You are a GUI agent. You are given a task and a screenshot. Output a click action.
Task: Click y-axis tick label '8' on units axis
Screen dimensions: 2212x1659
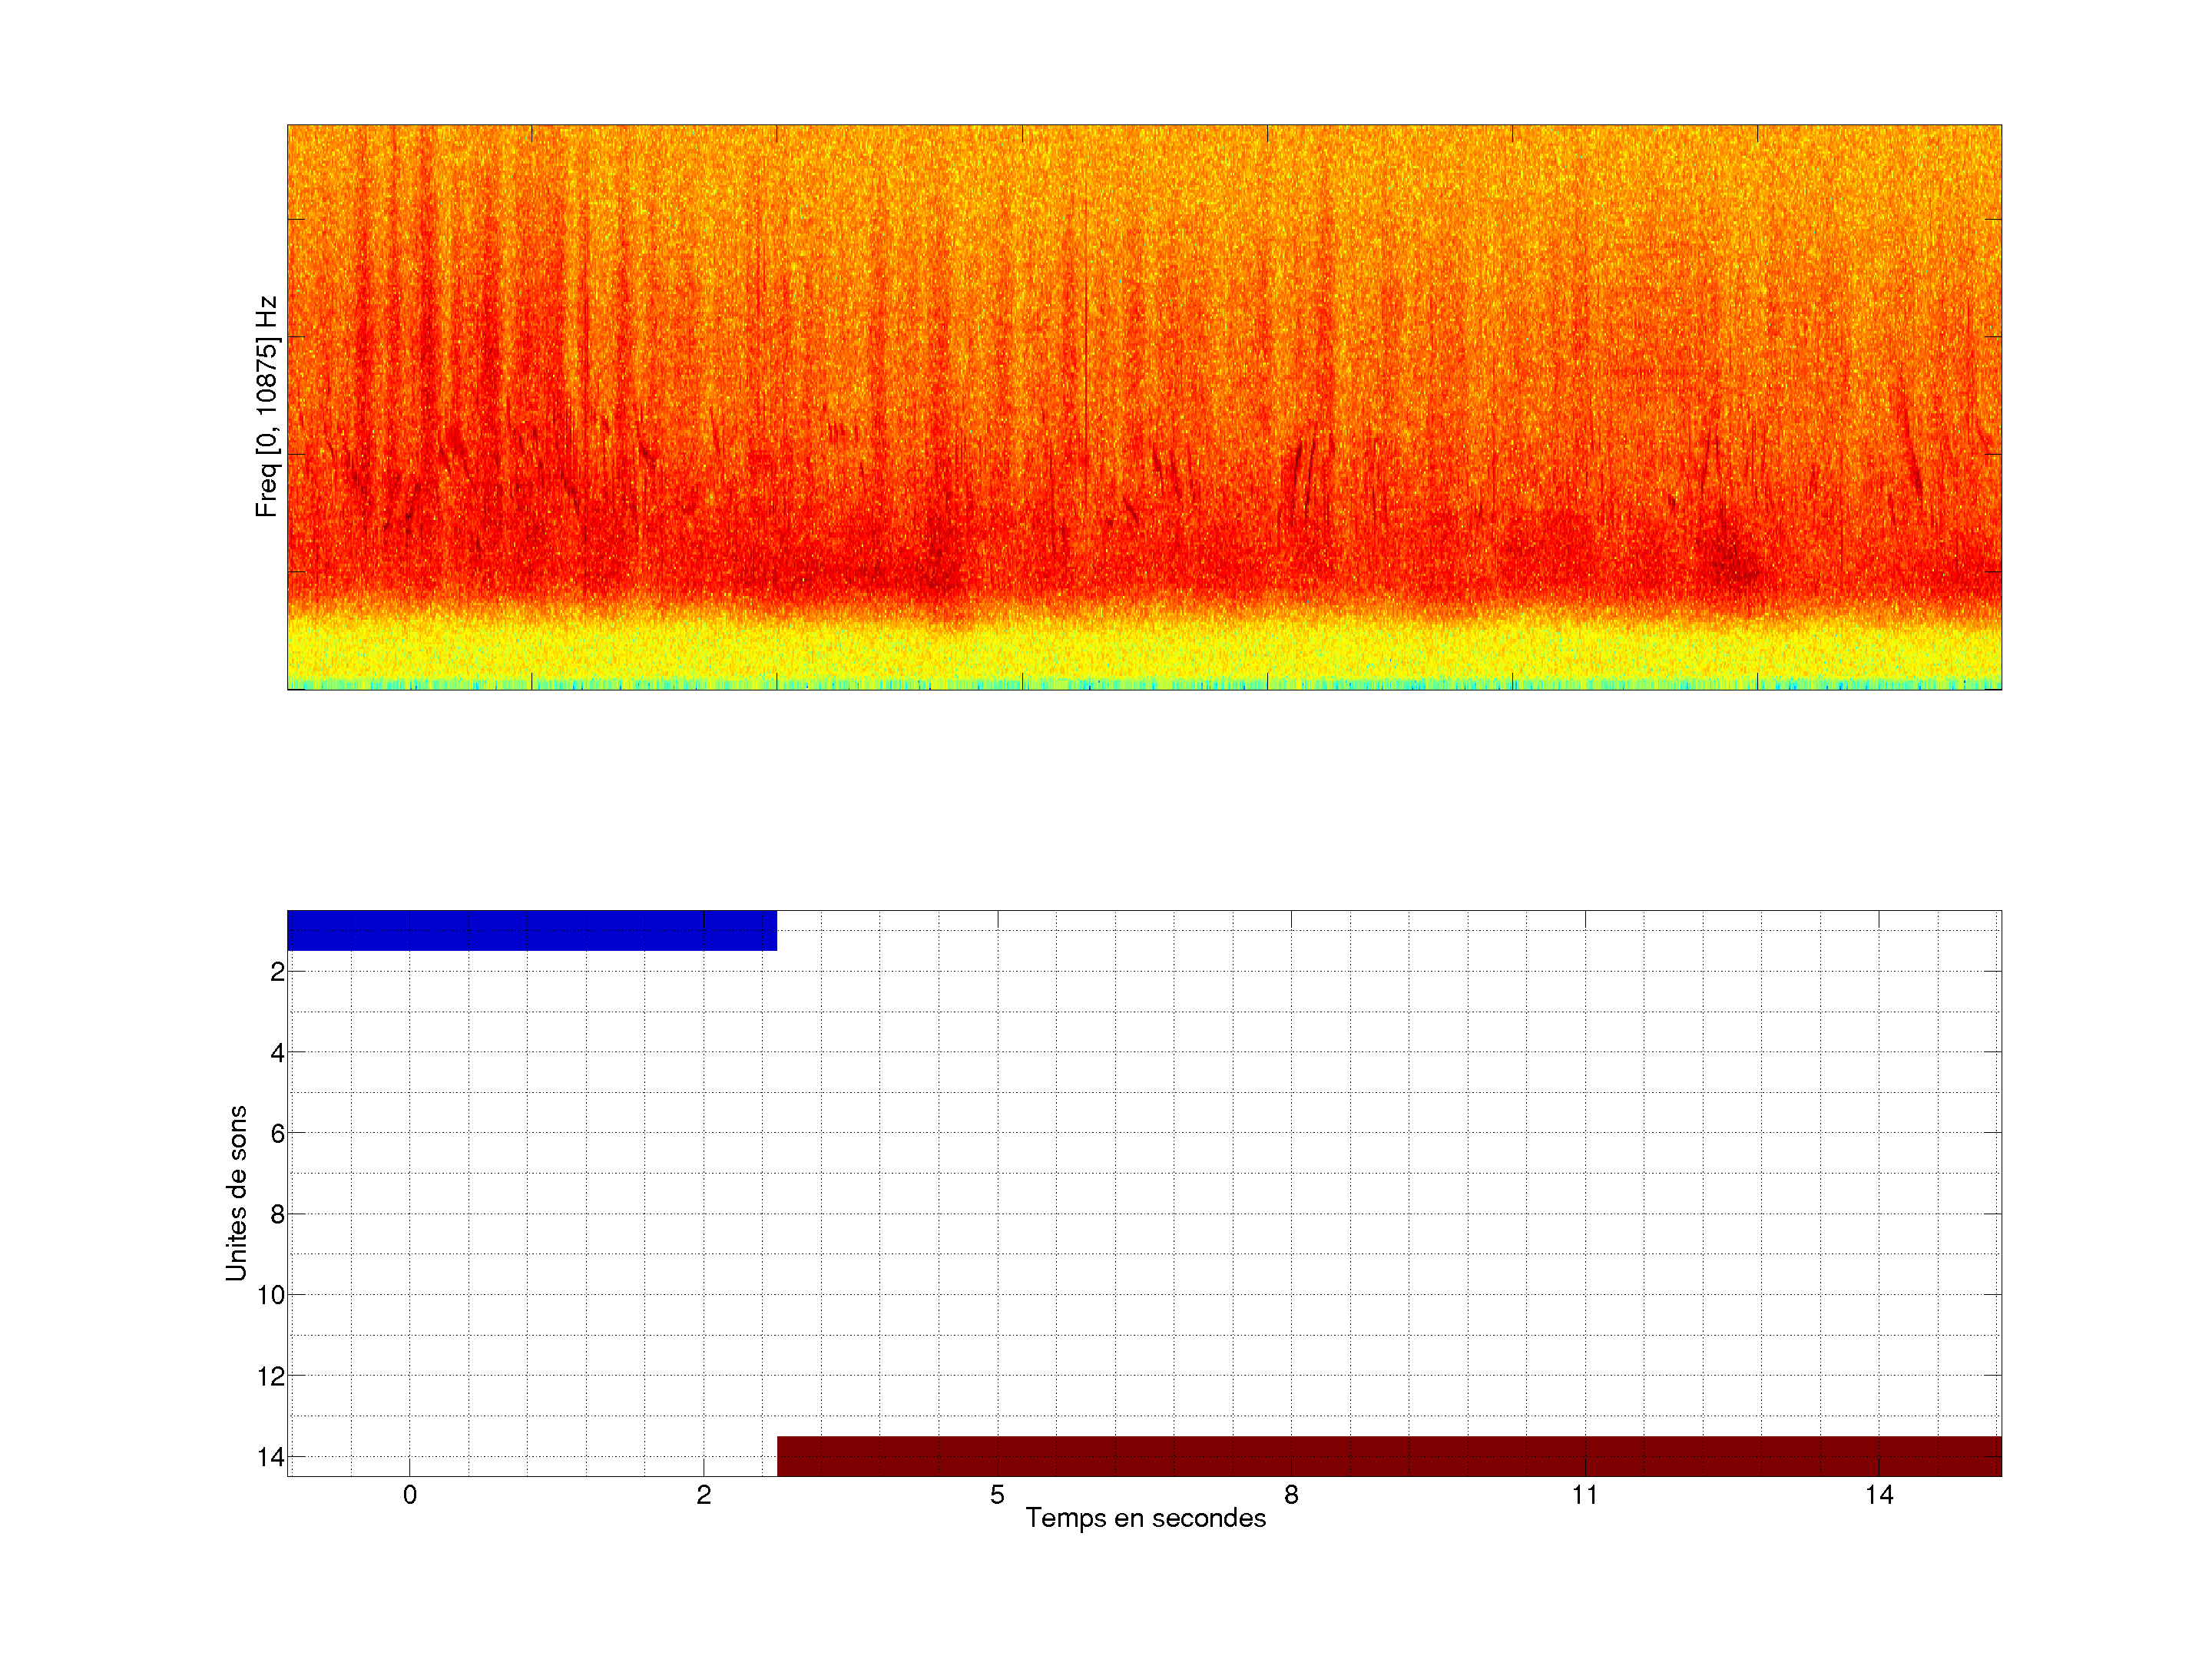point(277,1215)
